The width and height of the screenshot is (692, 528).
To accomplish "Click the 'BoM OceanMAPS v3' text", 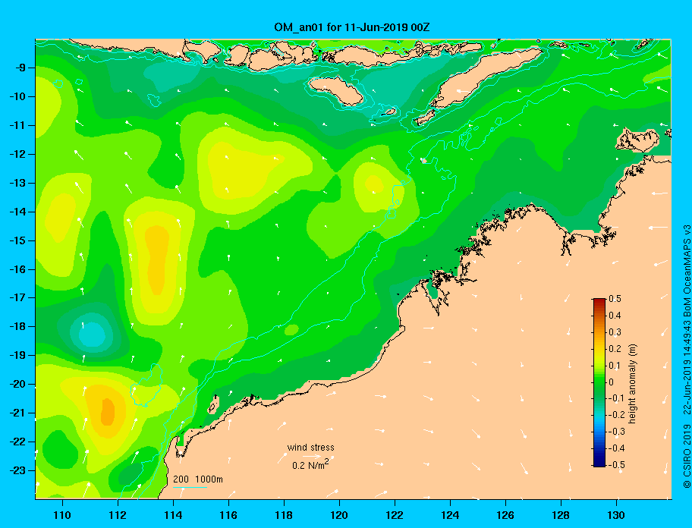I will (687, 271).
